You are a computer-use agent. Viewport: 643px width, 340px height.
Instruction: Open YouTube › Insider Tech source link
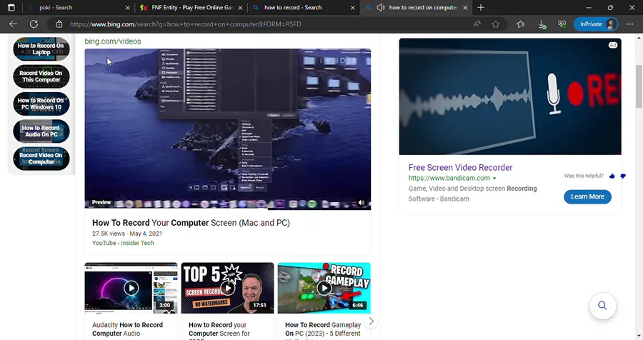click(123, 243)
